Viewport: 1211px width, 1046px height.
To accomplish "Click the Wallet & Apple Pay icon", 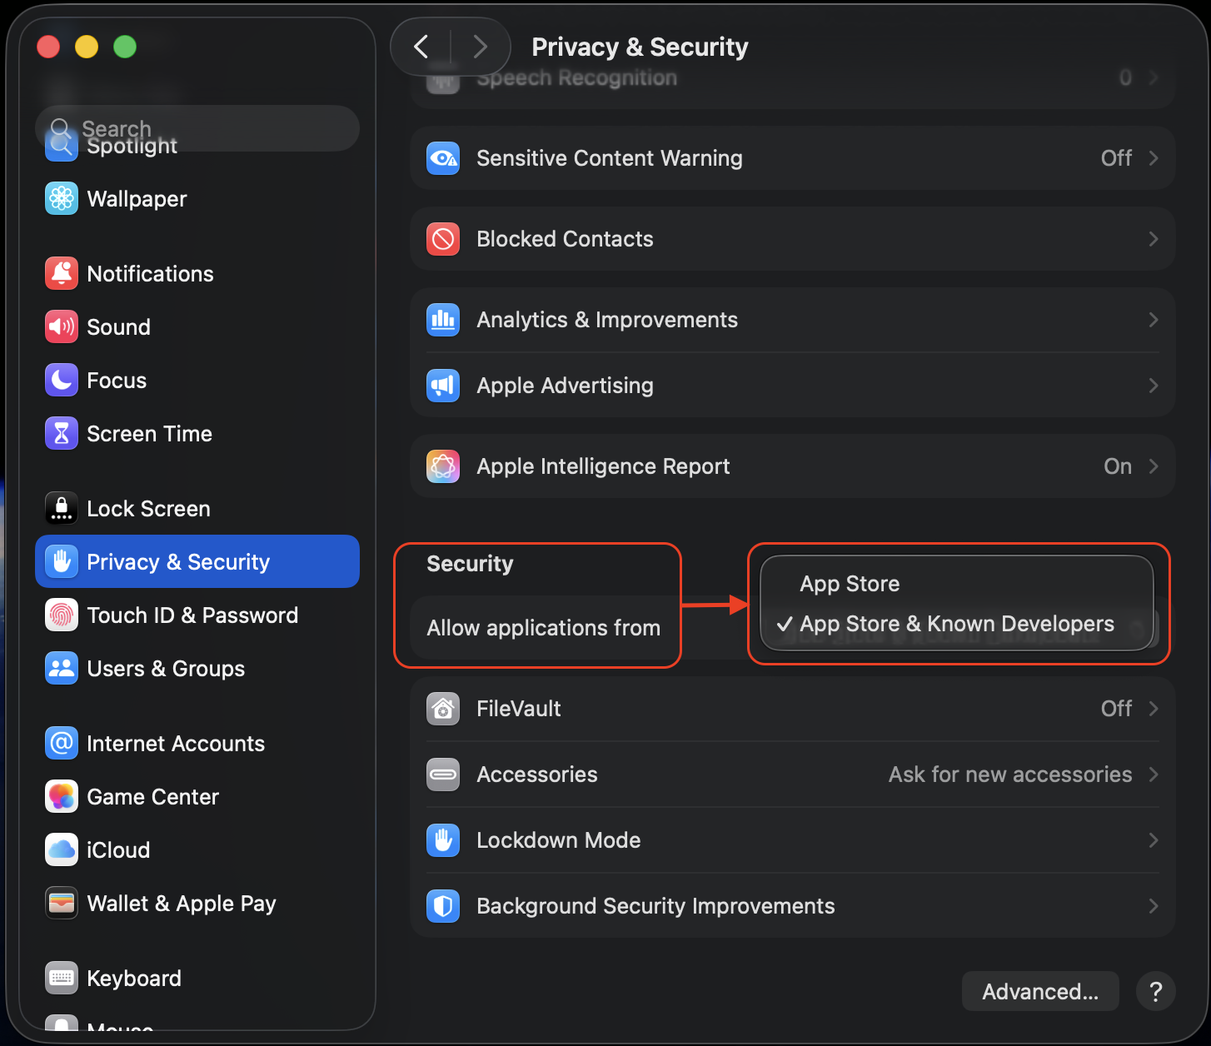I will [62, 903].
